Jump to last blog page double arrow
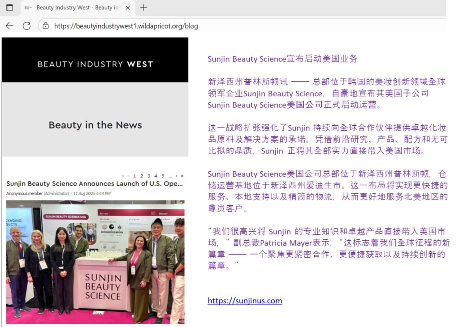The image size is (459, 327). [182, 176]
